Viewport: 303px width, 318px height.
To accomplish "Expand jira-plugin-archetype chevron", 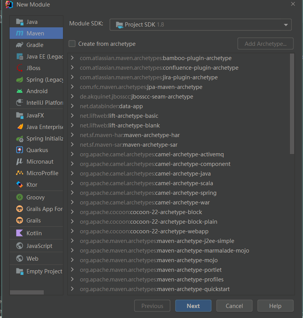I will tap(72, 77).
